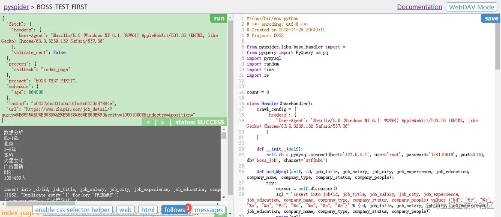
Task: Click the 8k-16k salary output line
Action: point(11,138)
